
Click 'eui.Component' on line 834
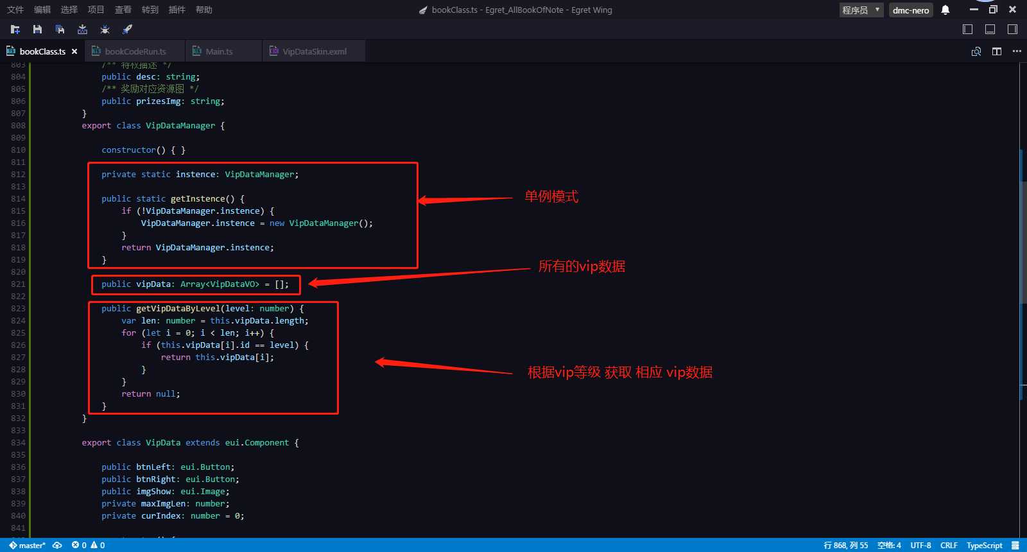click(257, 443)
